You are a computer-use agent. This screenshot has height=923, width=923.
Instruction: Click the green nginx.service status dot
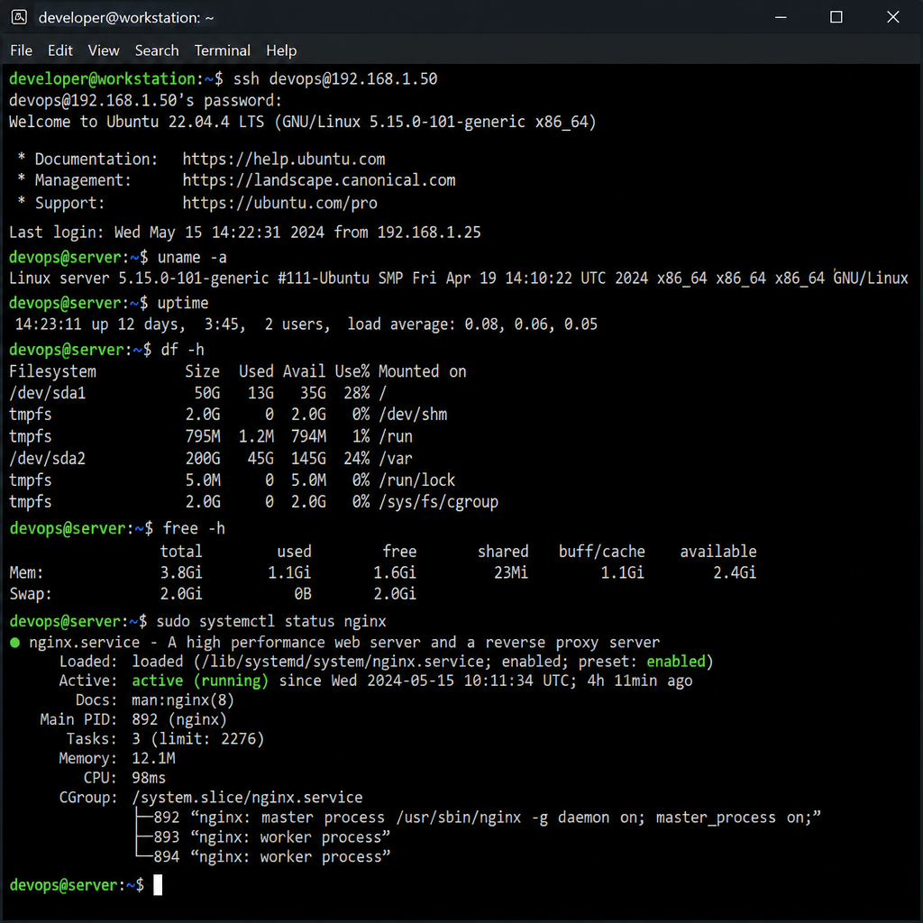coord(15,642)
